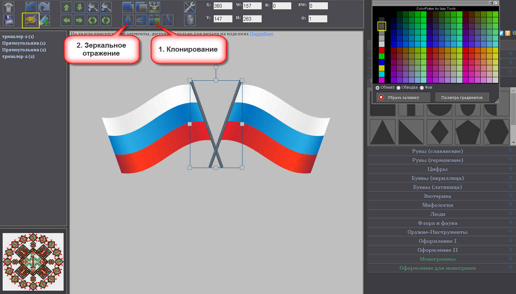Click the Odnoklassniki share icon
The width and height of the screenshot is (516, 294).
point(507,33)
